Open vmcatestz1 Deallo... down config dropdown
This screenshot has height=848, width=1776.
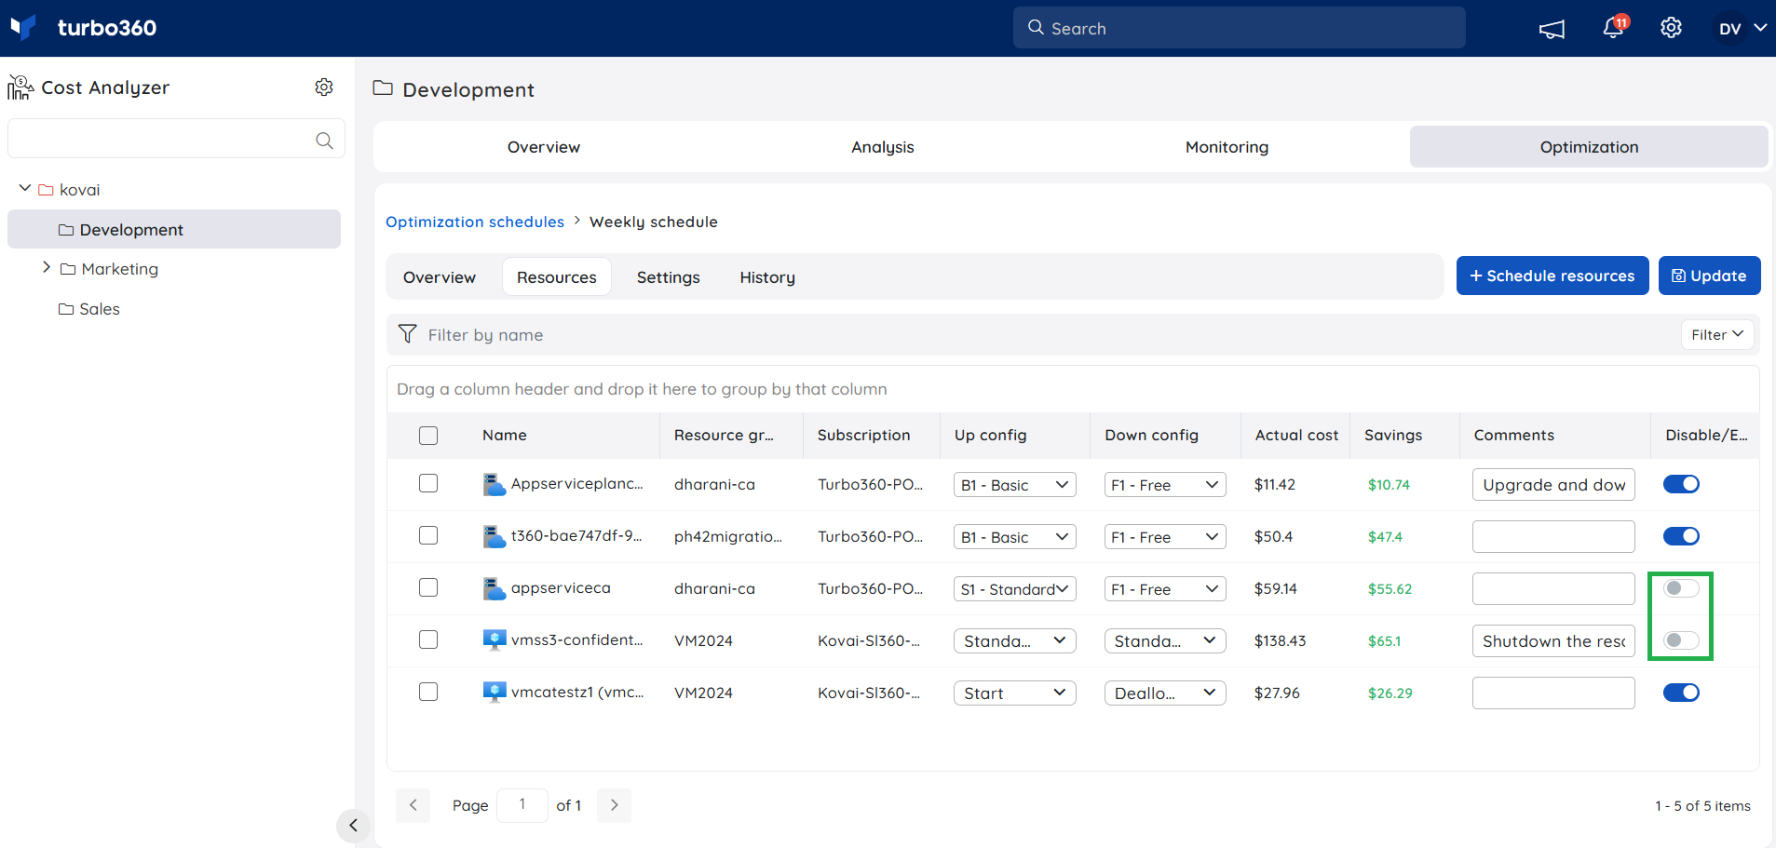(x=1165, y=693)
